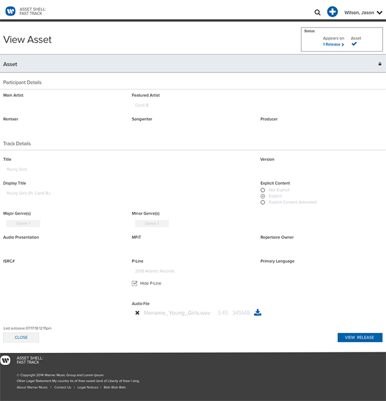Image resolution: width=386 pixels, height=401 pixels.
Task: Select the Explicit radio button
Action: pos(263,196)
